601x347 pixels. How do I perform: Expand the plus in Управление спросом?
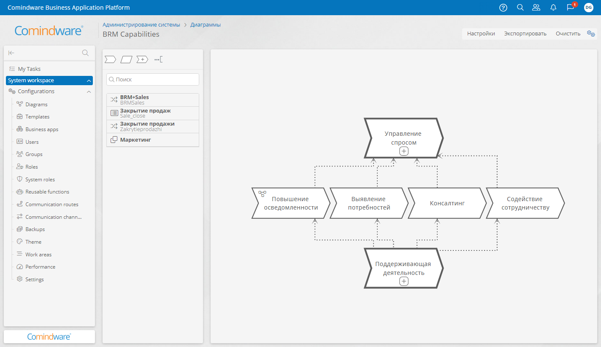coord(404,151)
